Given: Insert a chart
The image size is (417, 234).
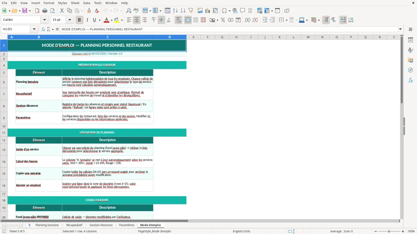Looking at the screenshot, I should coord(208,11).
